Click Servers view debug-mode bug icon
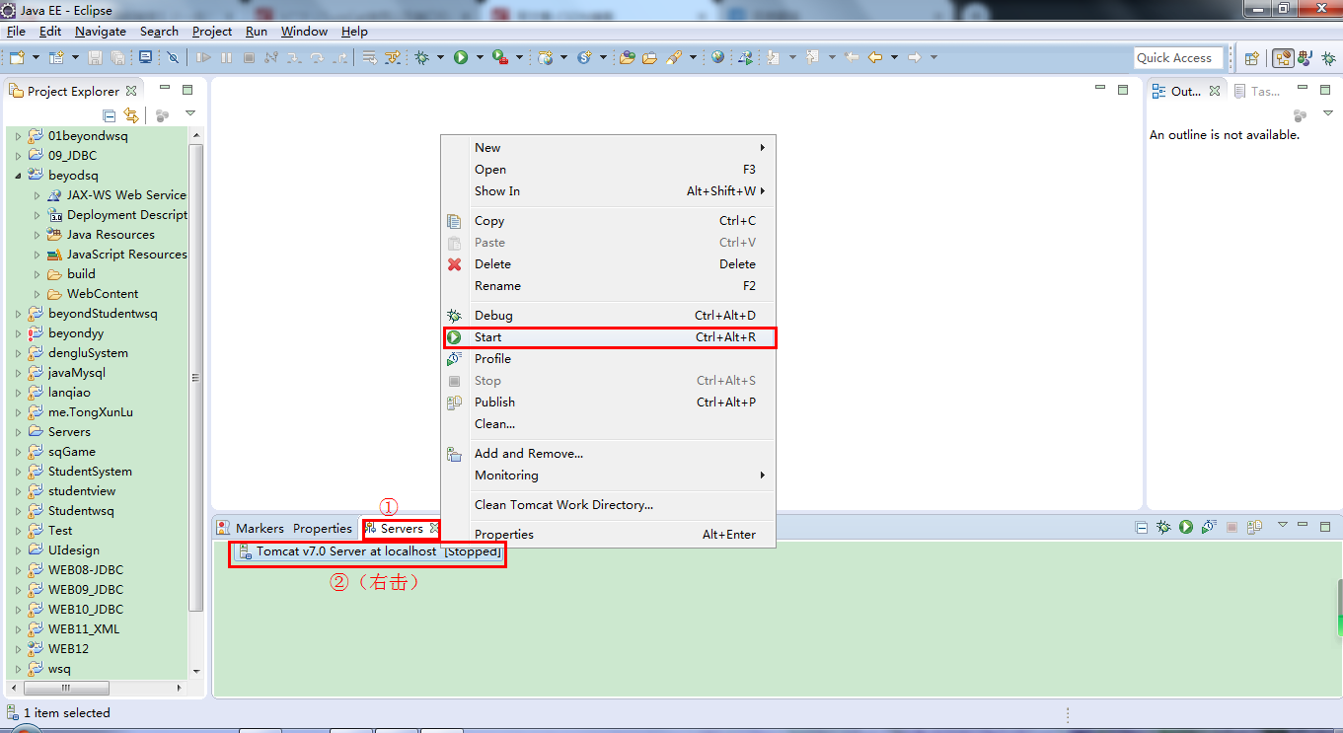 (x=1164, y=528)
